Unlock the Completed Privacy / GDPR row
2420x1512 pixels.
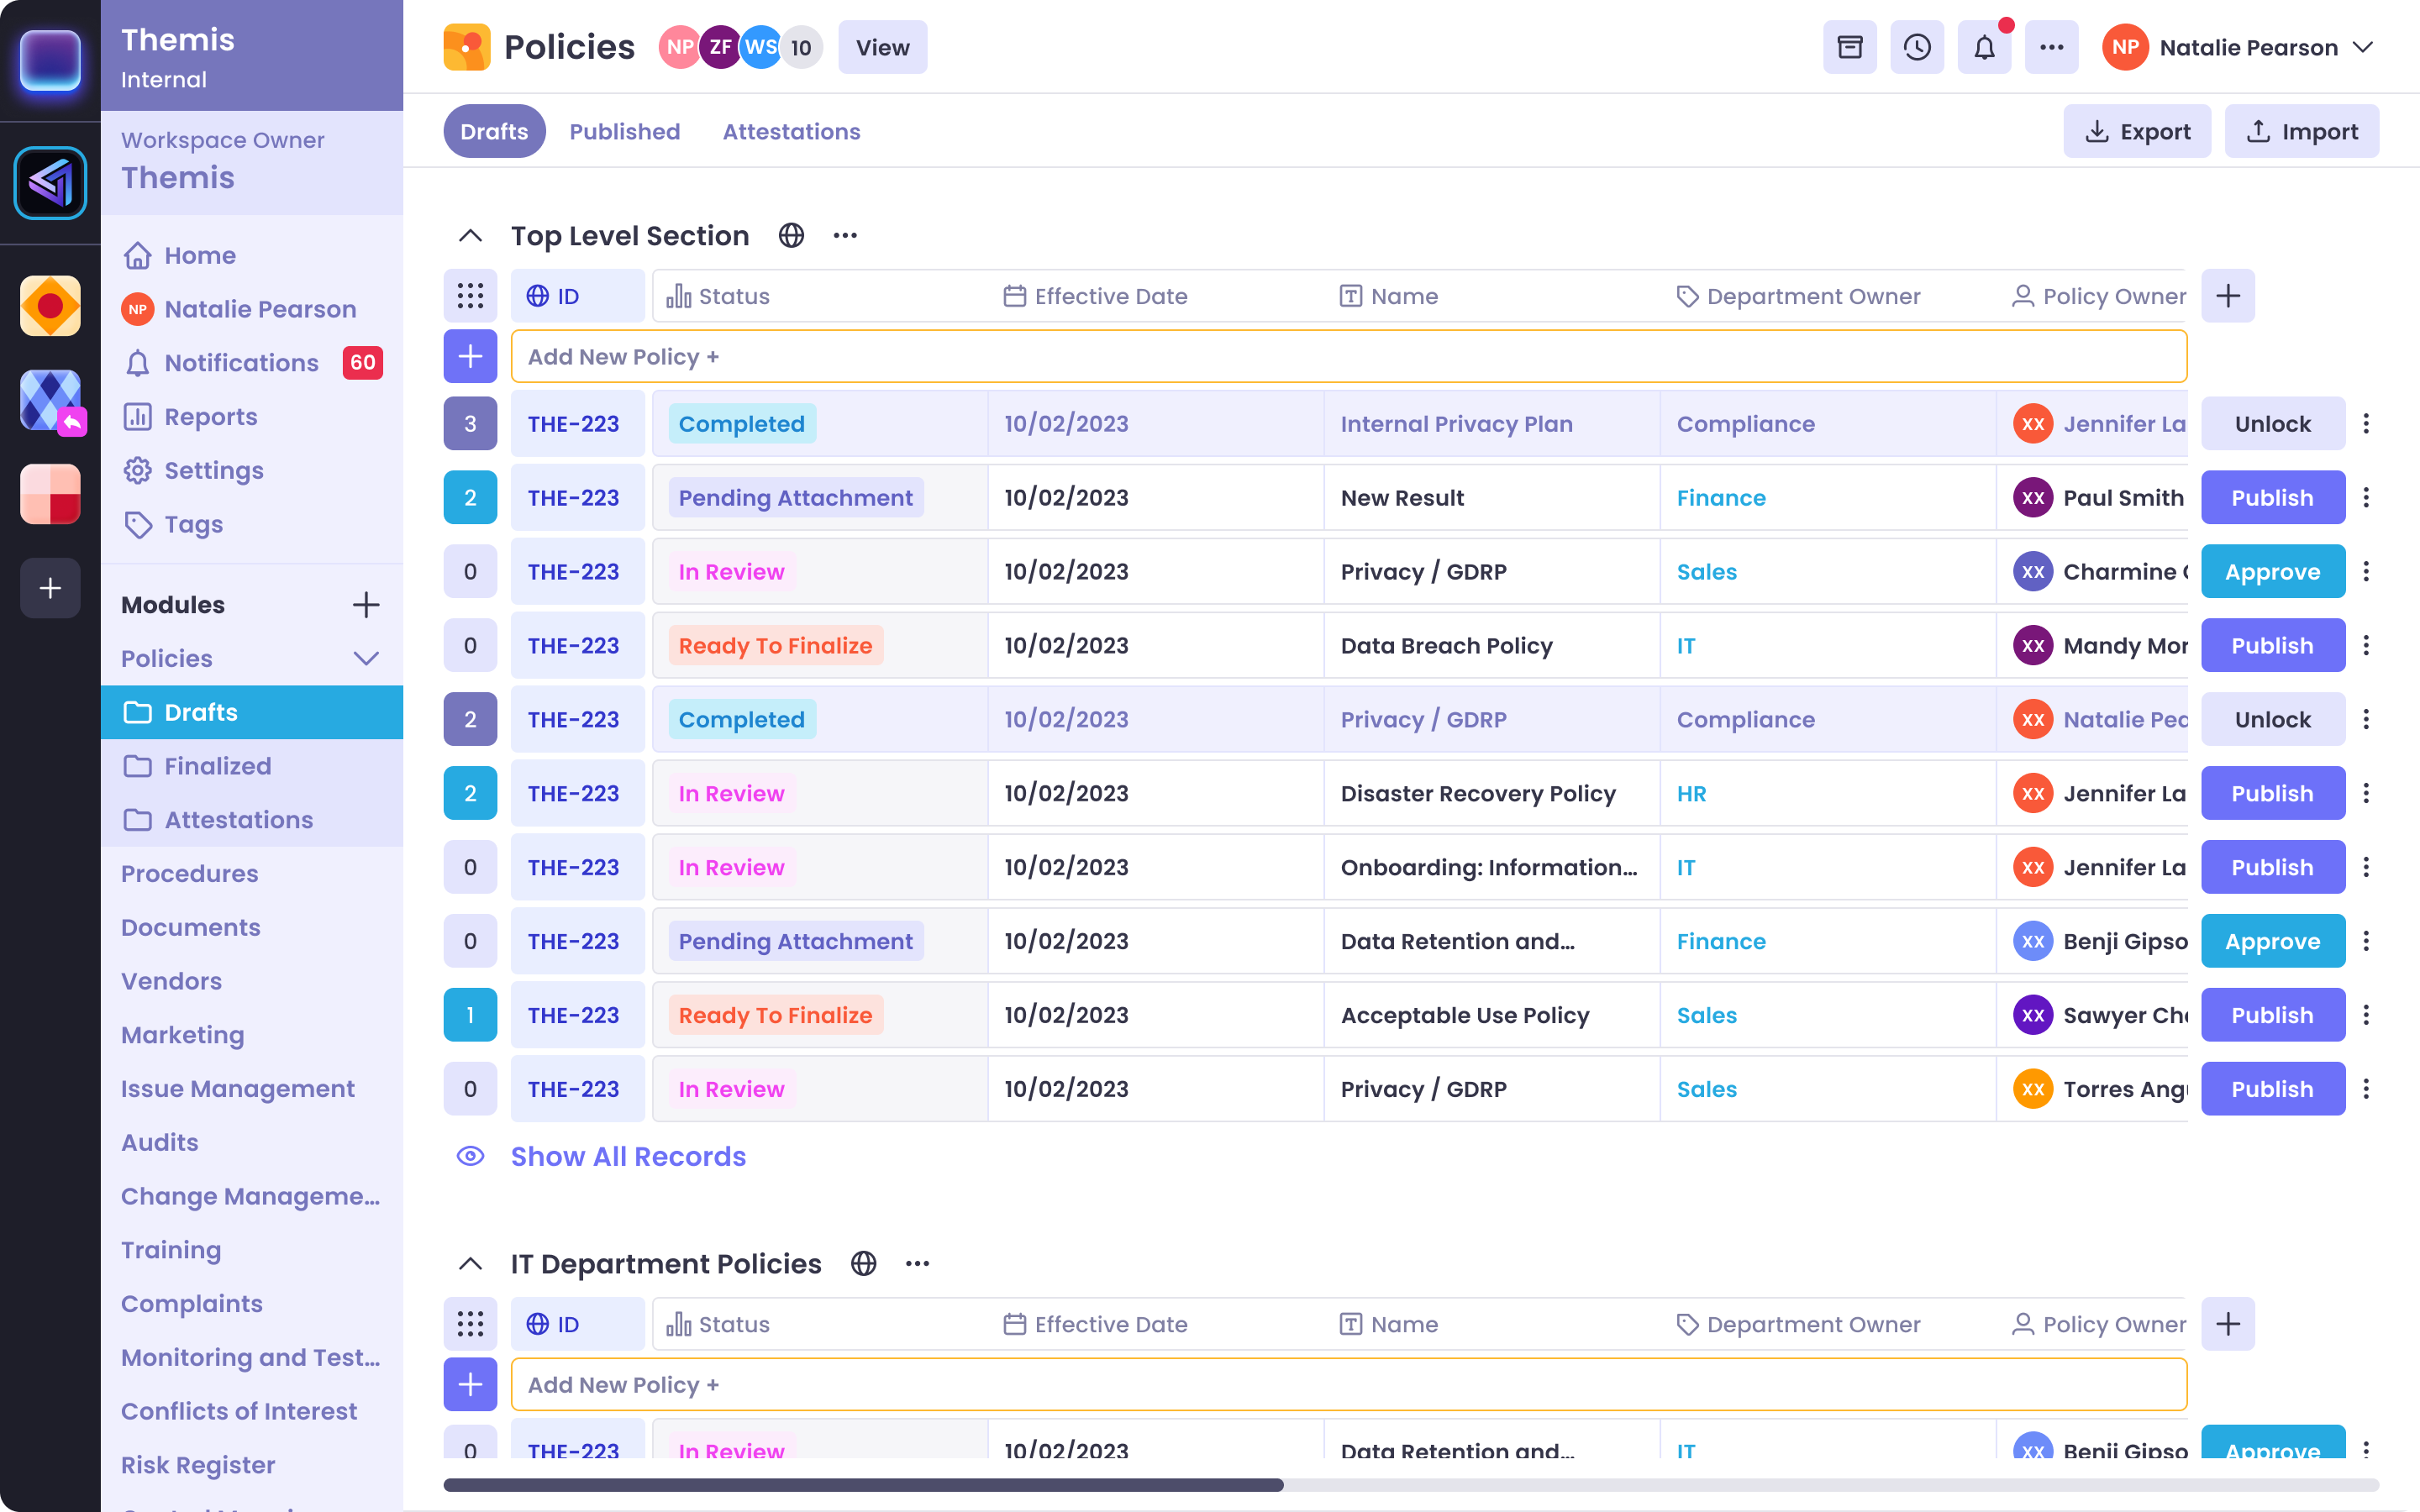pyautogui.click(x=2272, y=719)
